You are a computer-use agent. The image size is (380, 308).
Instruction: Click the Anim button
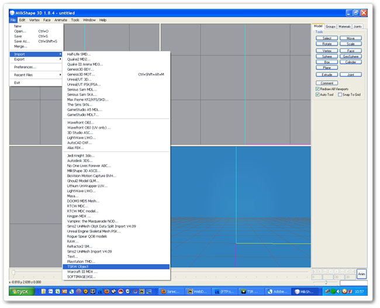[361, 274]
